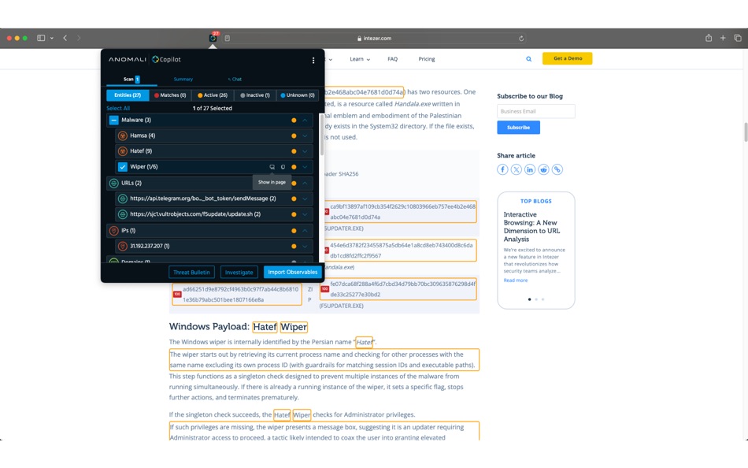Copy article link icon
The width and height of the screenshot is (748, 468).
point(557,169)
